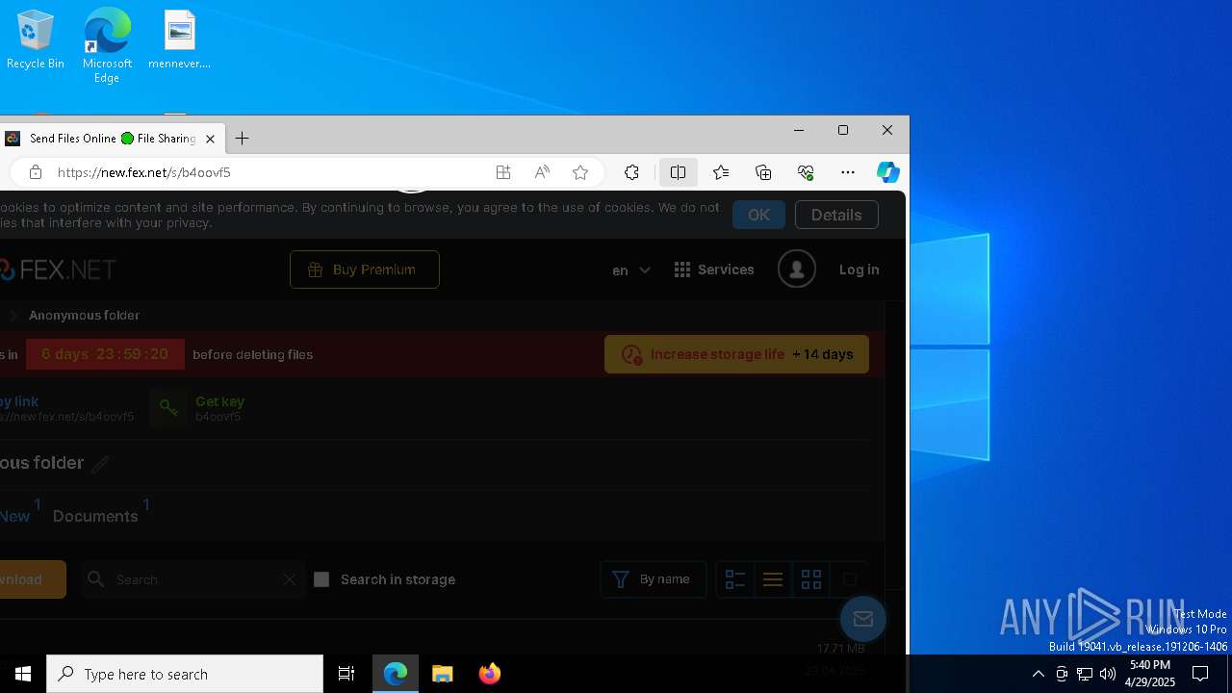Screen dimensions: 1232x693
Task: Open Edge Settings and more menu
Action: click(848, 172)
